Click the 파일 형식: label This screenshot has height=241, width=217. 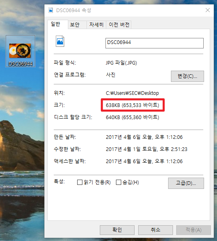65,63
